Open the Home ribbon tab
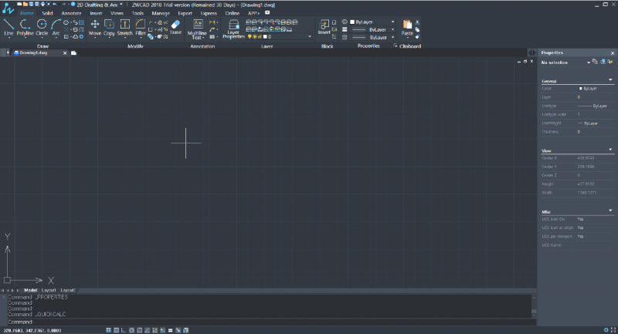The width and height of the screenshot is (618, 334). click(x=27, y=13)
